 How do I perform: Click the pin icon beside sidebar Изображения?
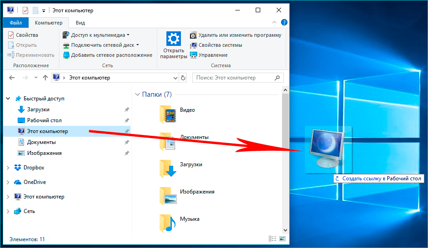126,153
